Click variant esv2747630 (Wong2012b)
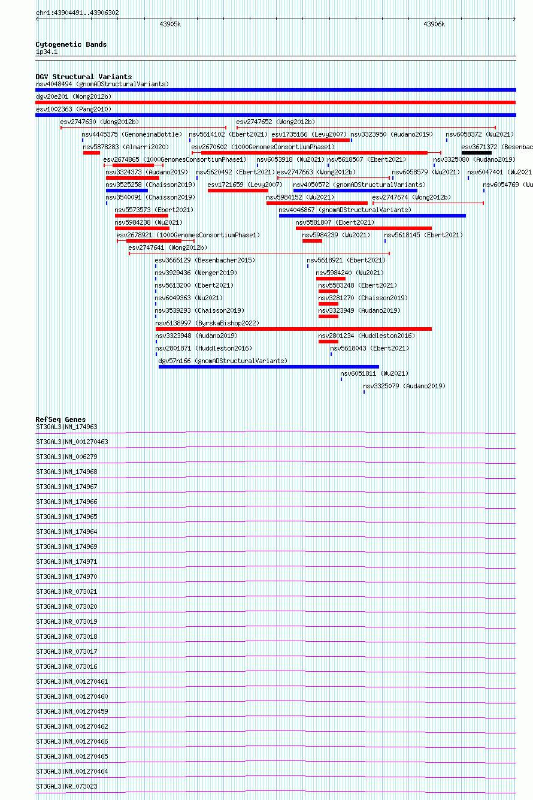 tap(99, 122)
